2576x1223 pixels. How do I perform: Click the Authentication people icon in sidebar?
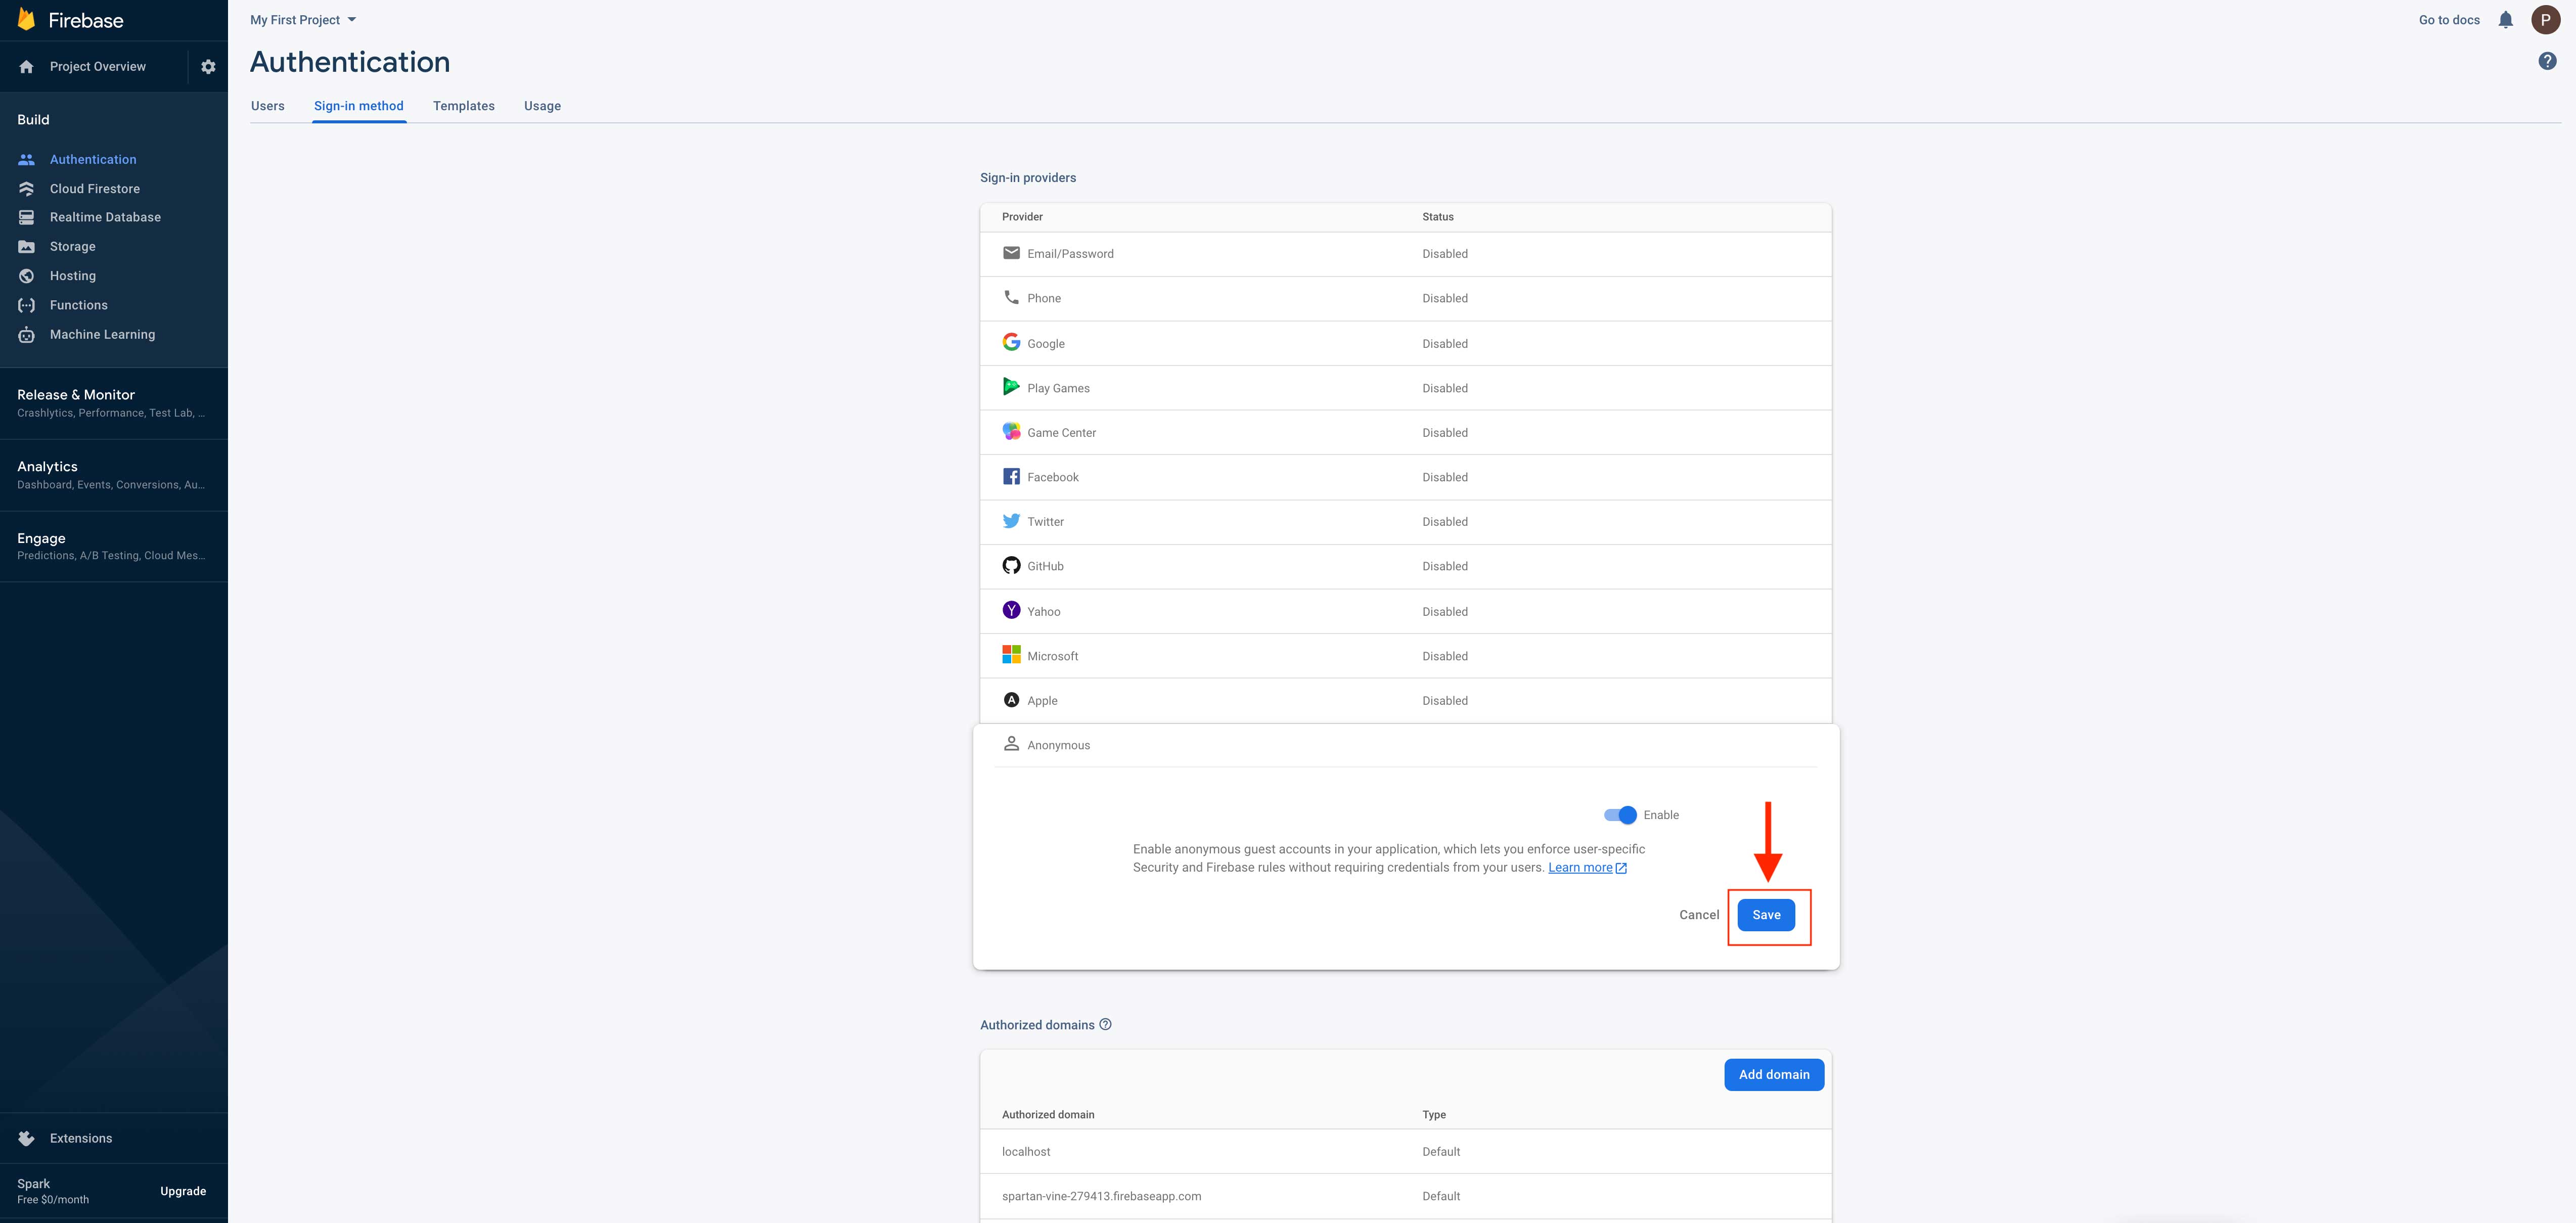[x=27, y=159]
